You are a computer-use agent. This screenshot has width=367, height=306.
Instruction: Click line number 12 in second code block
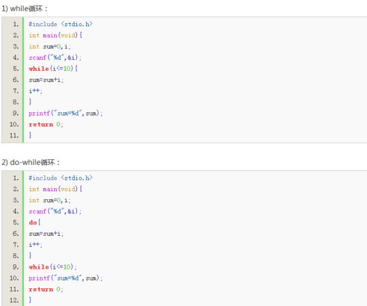(14, 300)
